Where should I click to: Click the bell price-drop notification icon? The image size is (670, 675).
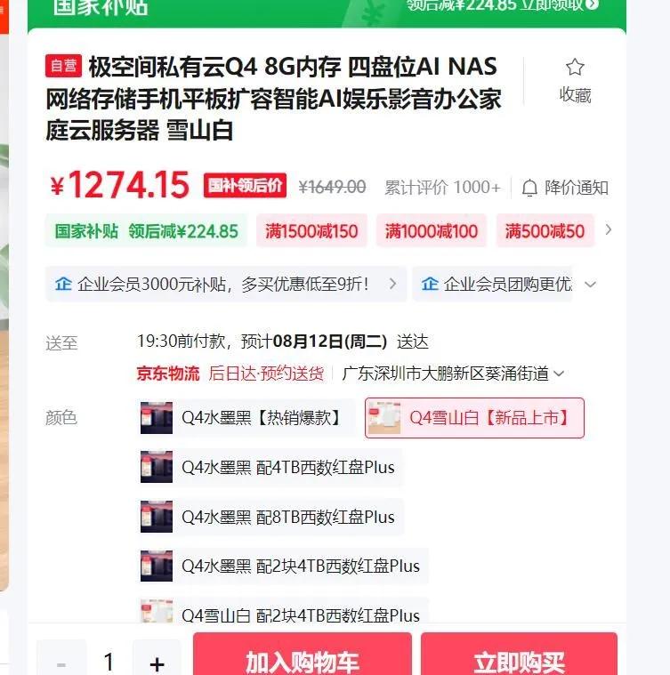coord(529,189)
